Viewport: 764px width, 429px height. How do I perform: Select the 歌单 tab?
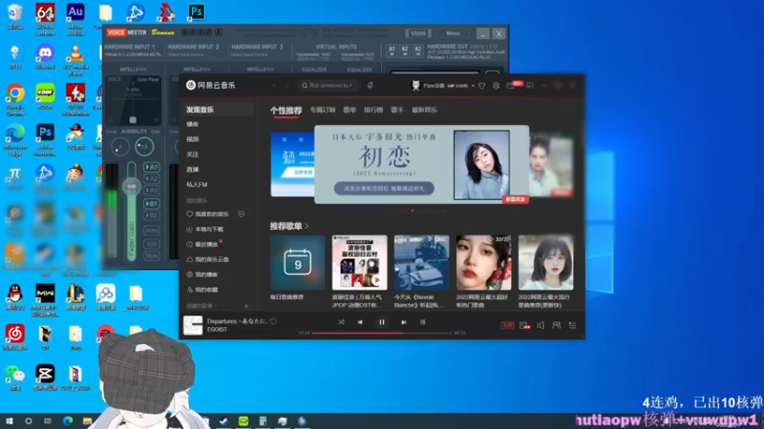350,110
